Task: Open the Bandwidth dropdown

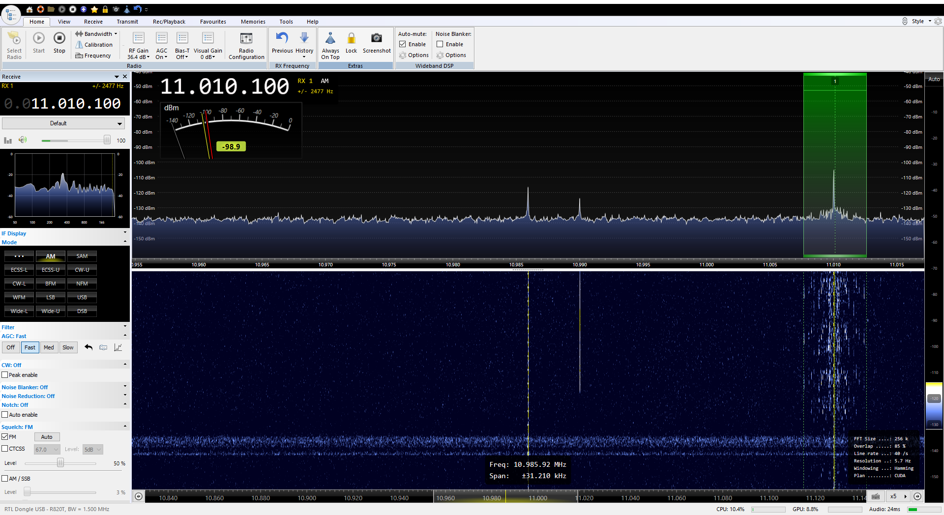Action: (x=96, y=34)
